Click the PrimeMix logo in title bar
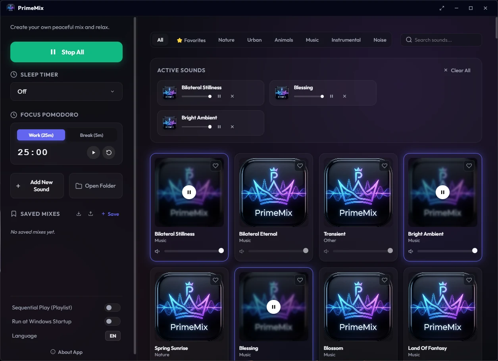The height and width of the screenshot is (361, 498). click(11, 8)
